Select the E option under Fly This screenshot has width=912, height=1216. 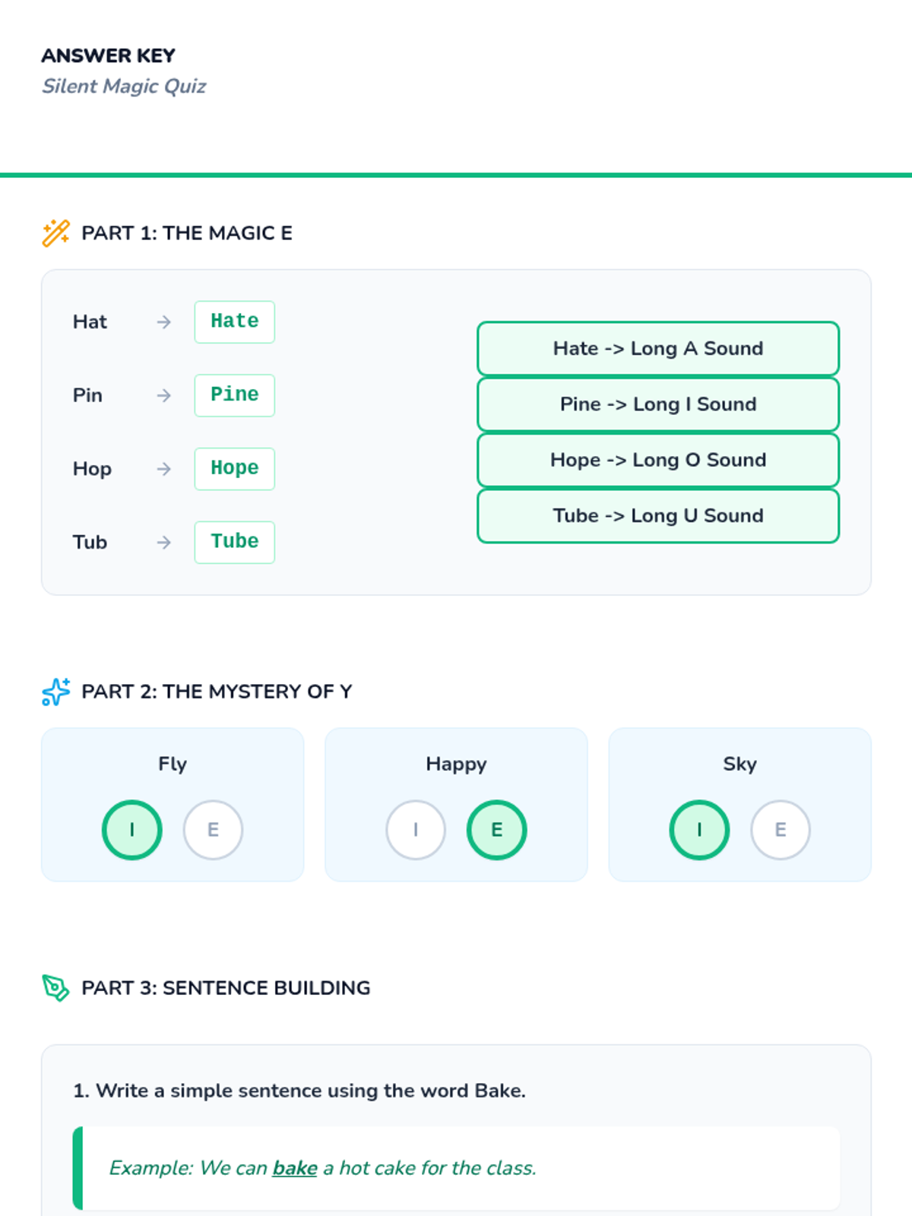pos(213,830)
